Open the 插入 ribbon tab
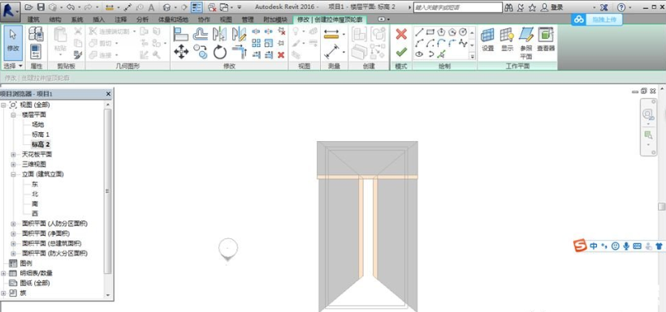The image size is (666, 312). point(98,19)
